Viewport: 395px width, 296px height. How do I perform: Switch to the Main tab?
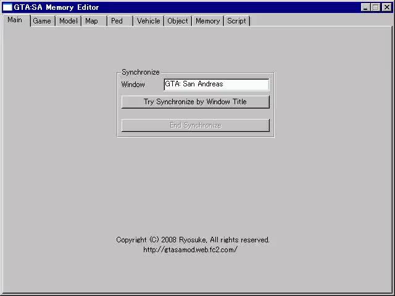16,20
